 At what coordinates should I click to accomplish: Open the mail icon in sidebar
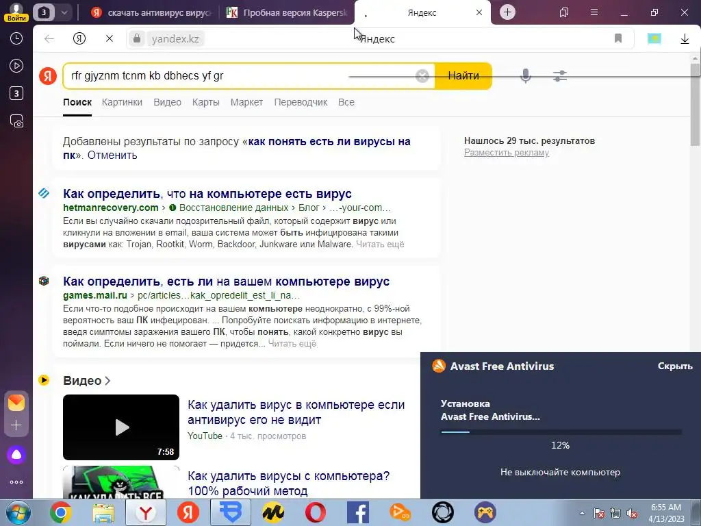pos(16,403)
